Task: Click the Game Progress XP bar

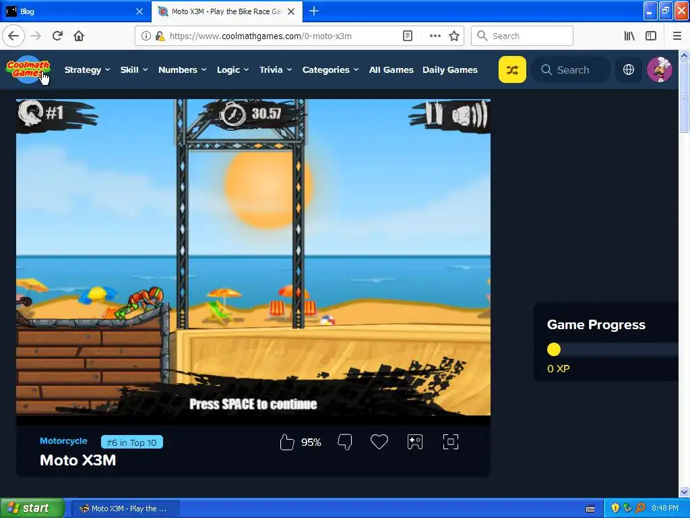Action: pos(612,349)
